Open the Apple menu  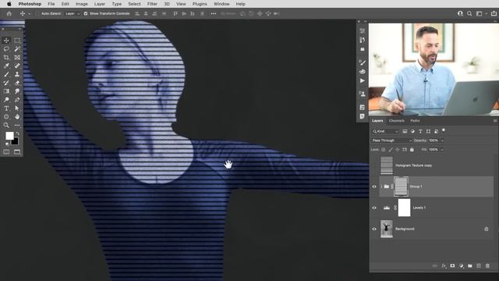(9, 4)
